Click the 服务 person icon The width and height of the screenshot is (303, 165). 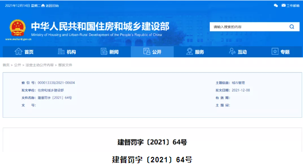(189, 51)
